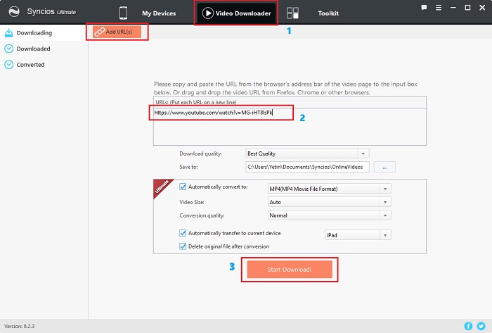
Task: Click the Download quality: label
Action: (x=200, y=153)
